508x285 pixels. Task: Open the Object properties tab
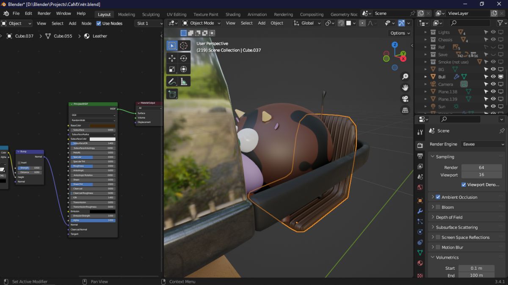(x=420, y=200)
